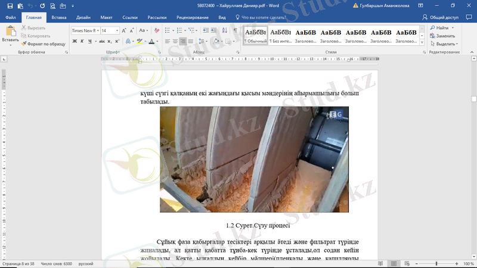Toggle strikethrough text formatting
Viewport: 477px width, 268px height.
101,41
